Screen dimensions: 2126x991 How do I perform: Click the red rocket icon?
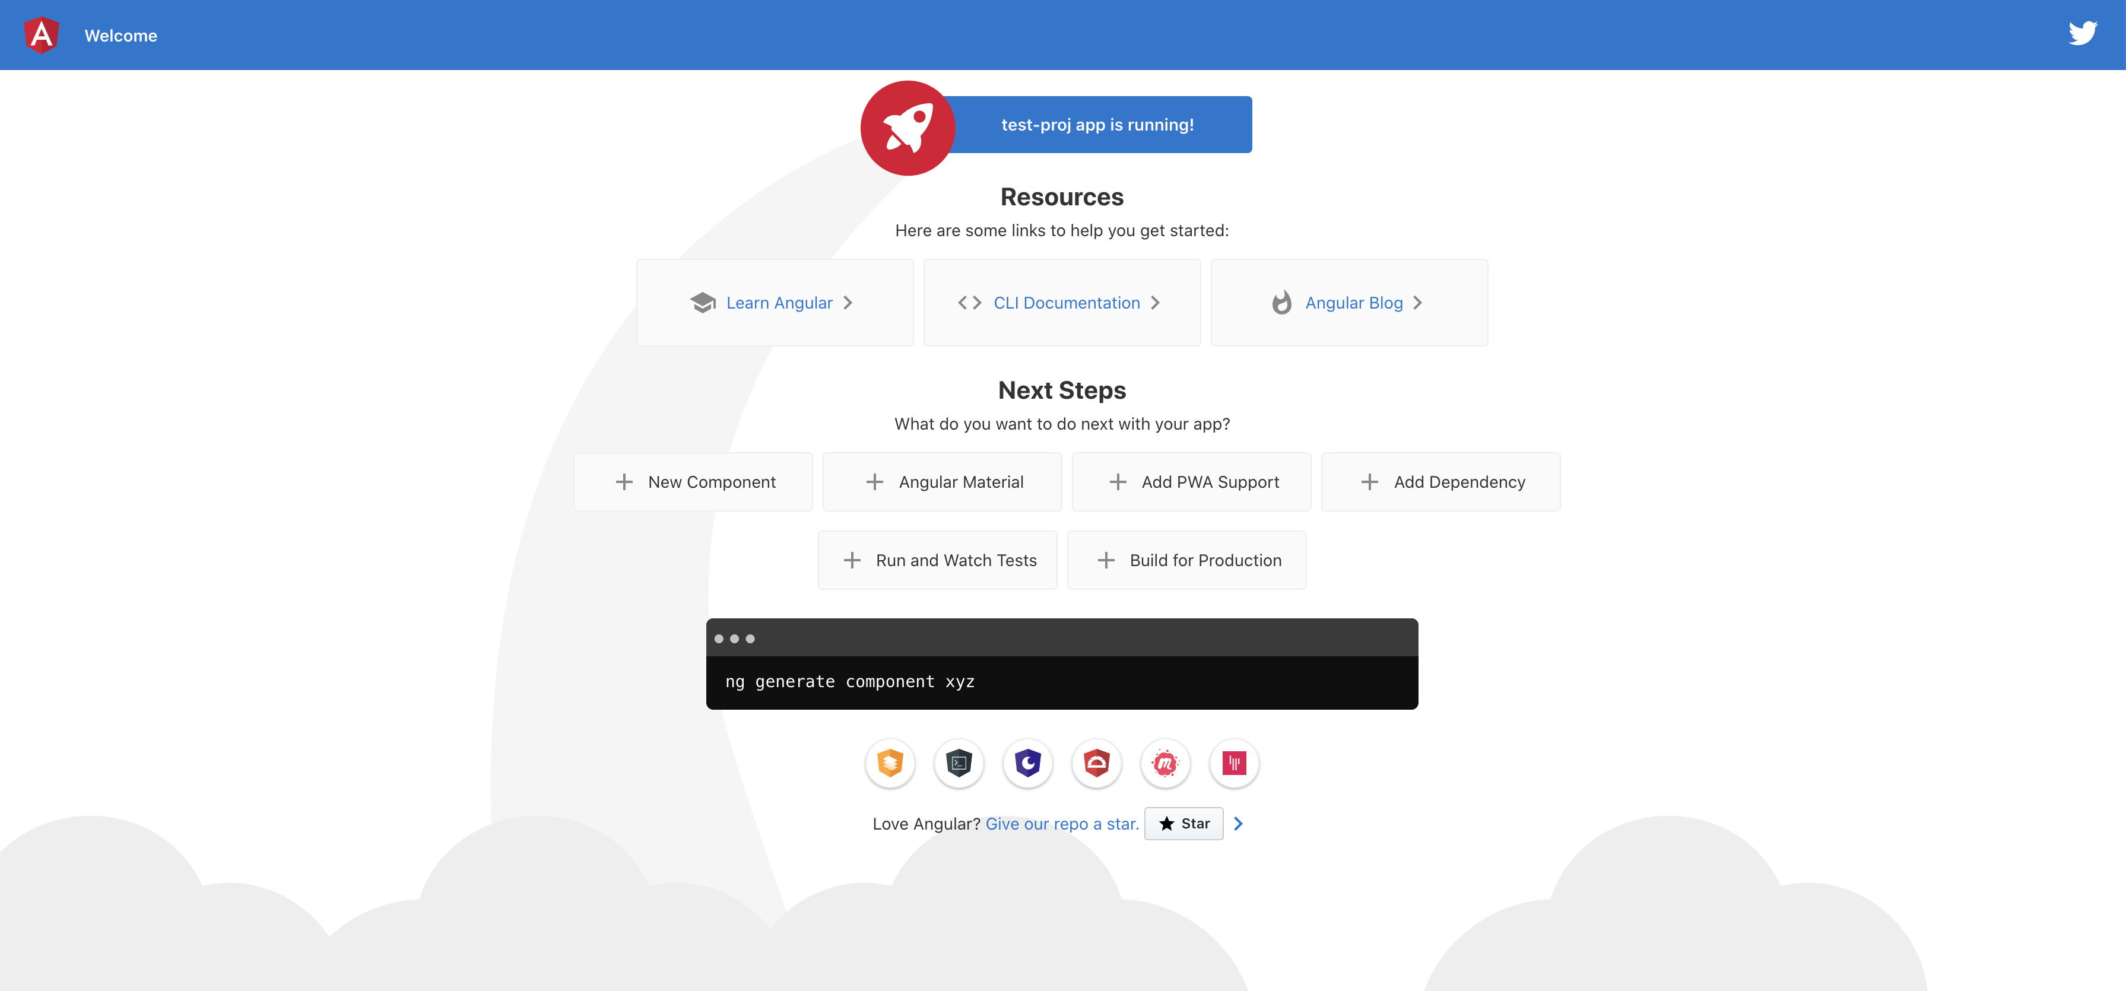click(908, 128)
